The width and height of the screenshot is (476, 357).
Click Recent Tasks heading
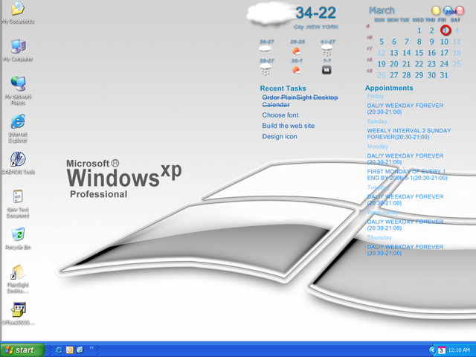(x=283, y=89)
